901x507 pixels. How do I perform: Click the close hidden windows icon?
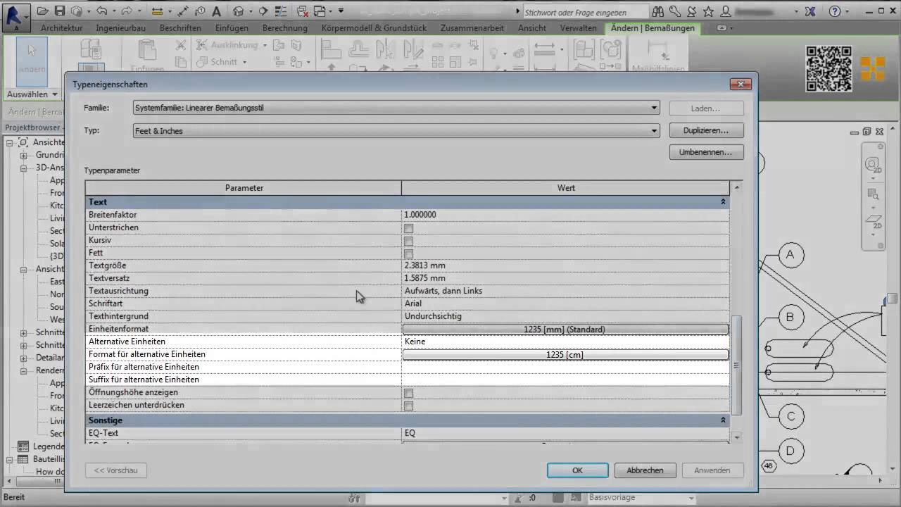pos(303,11)
